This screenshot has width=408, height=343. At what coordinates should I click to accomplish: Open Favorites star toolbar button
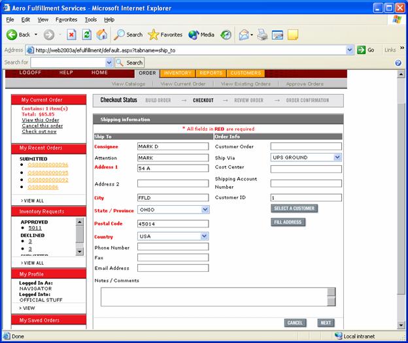point(153,35)
